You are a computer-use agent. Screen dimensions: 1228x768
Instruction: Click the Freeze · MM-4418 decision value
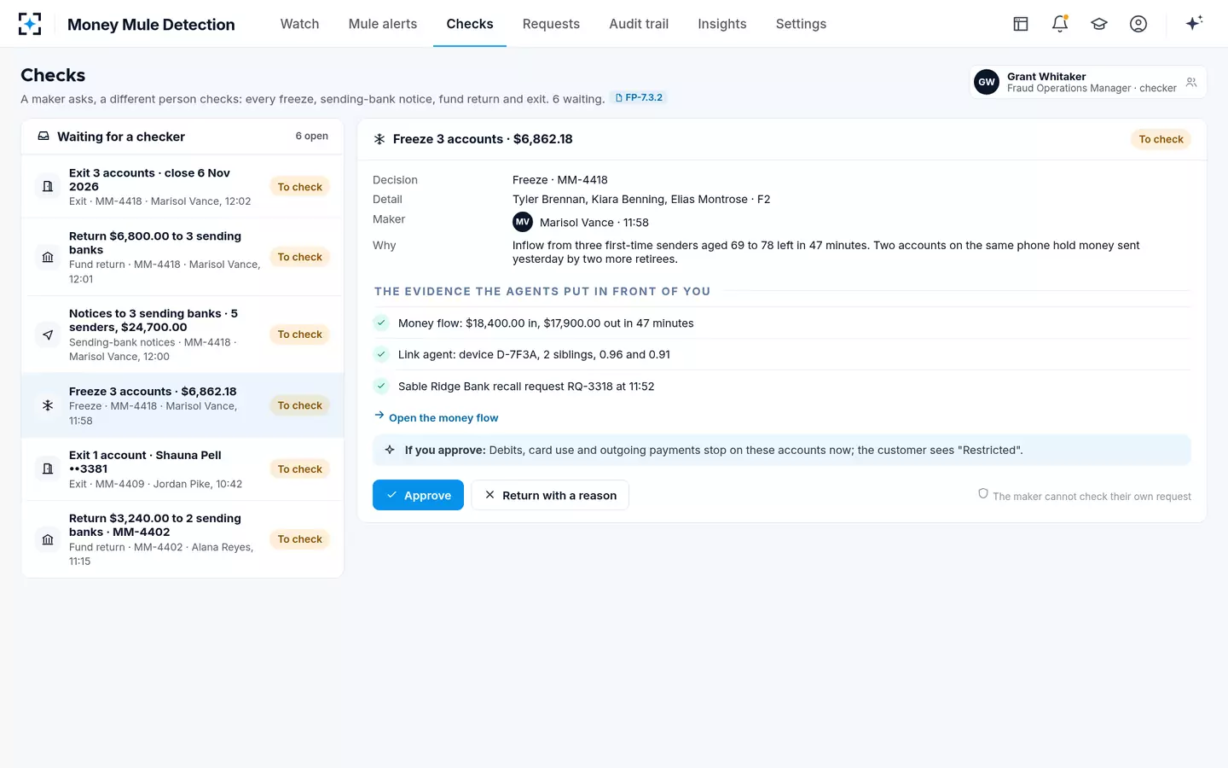tap(560, 180)
